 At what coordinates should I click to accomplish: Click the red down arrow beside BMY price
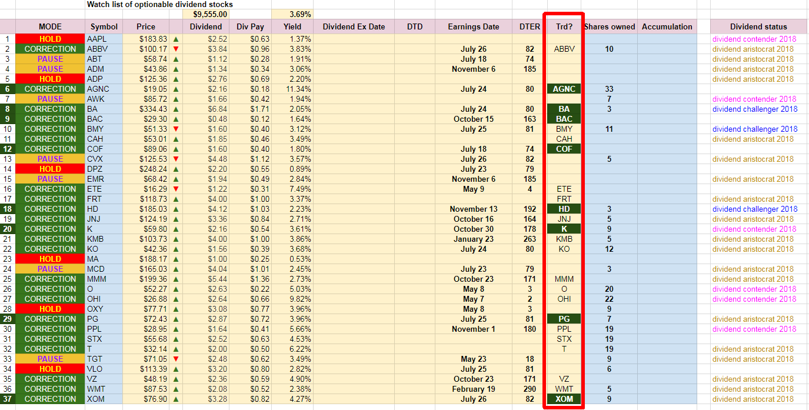[175, 129]
